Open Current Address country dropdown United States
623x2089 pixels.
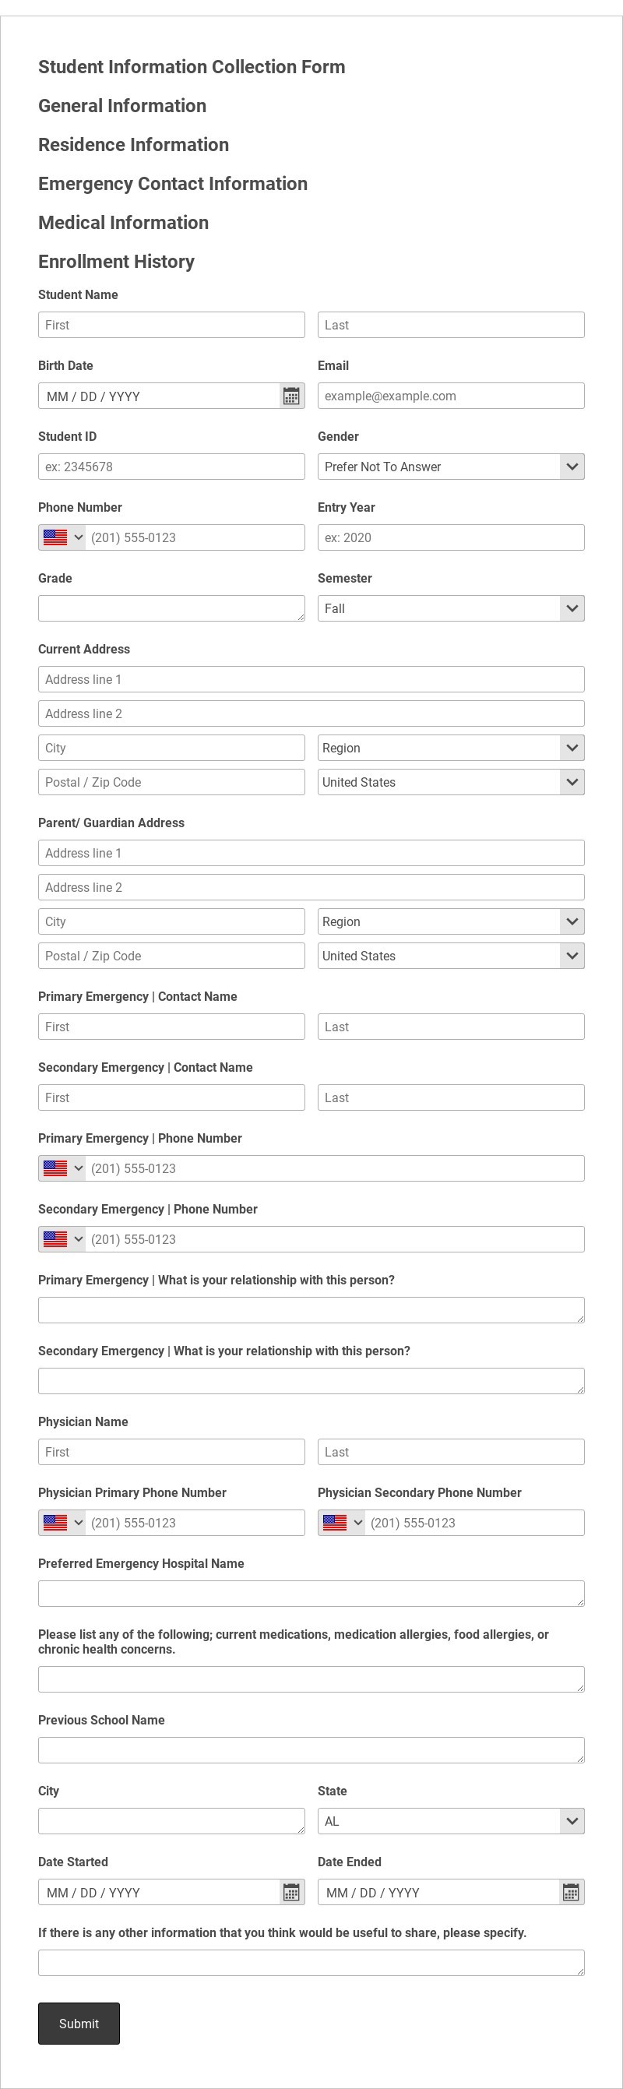451,782
